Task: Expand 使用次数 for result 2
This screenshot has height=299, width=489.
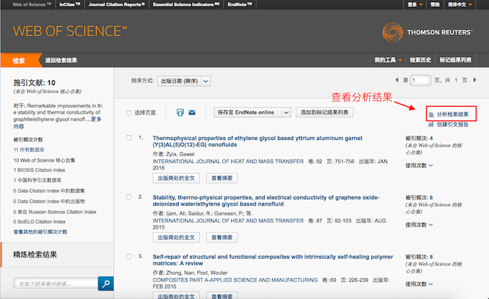Action: pyautogui.click(x=419, y=224)
